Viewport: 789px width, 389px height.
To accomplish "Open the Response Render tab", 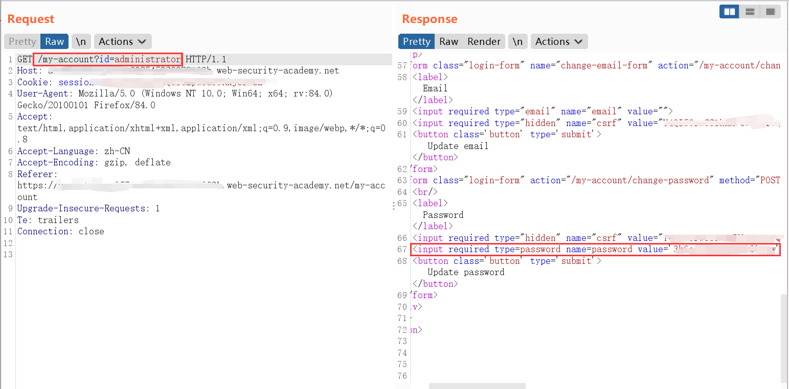I will point(484,41).
